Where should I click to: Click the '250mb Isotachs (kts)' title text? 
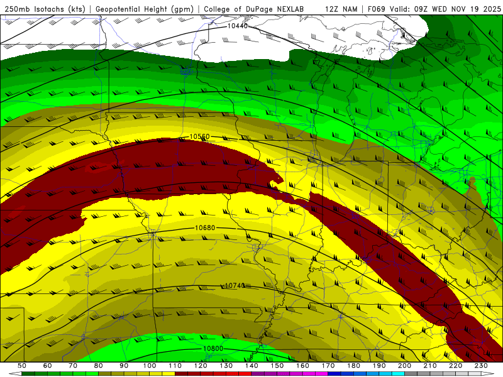pos(45,9)
